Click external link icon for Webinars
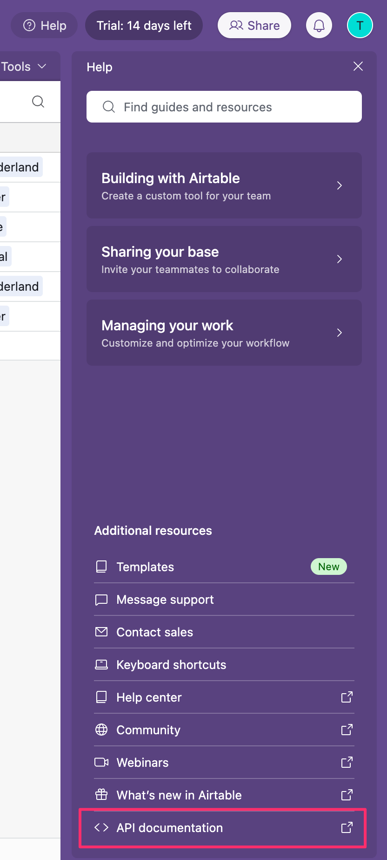 coord(347,762)
